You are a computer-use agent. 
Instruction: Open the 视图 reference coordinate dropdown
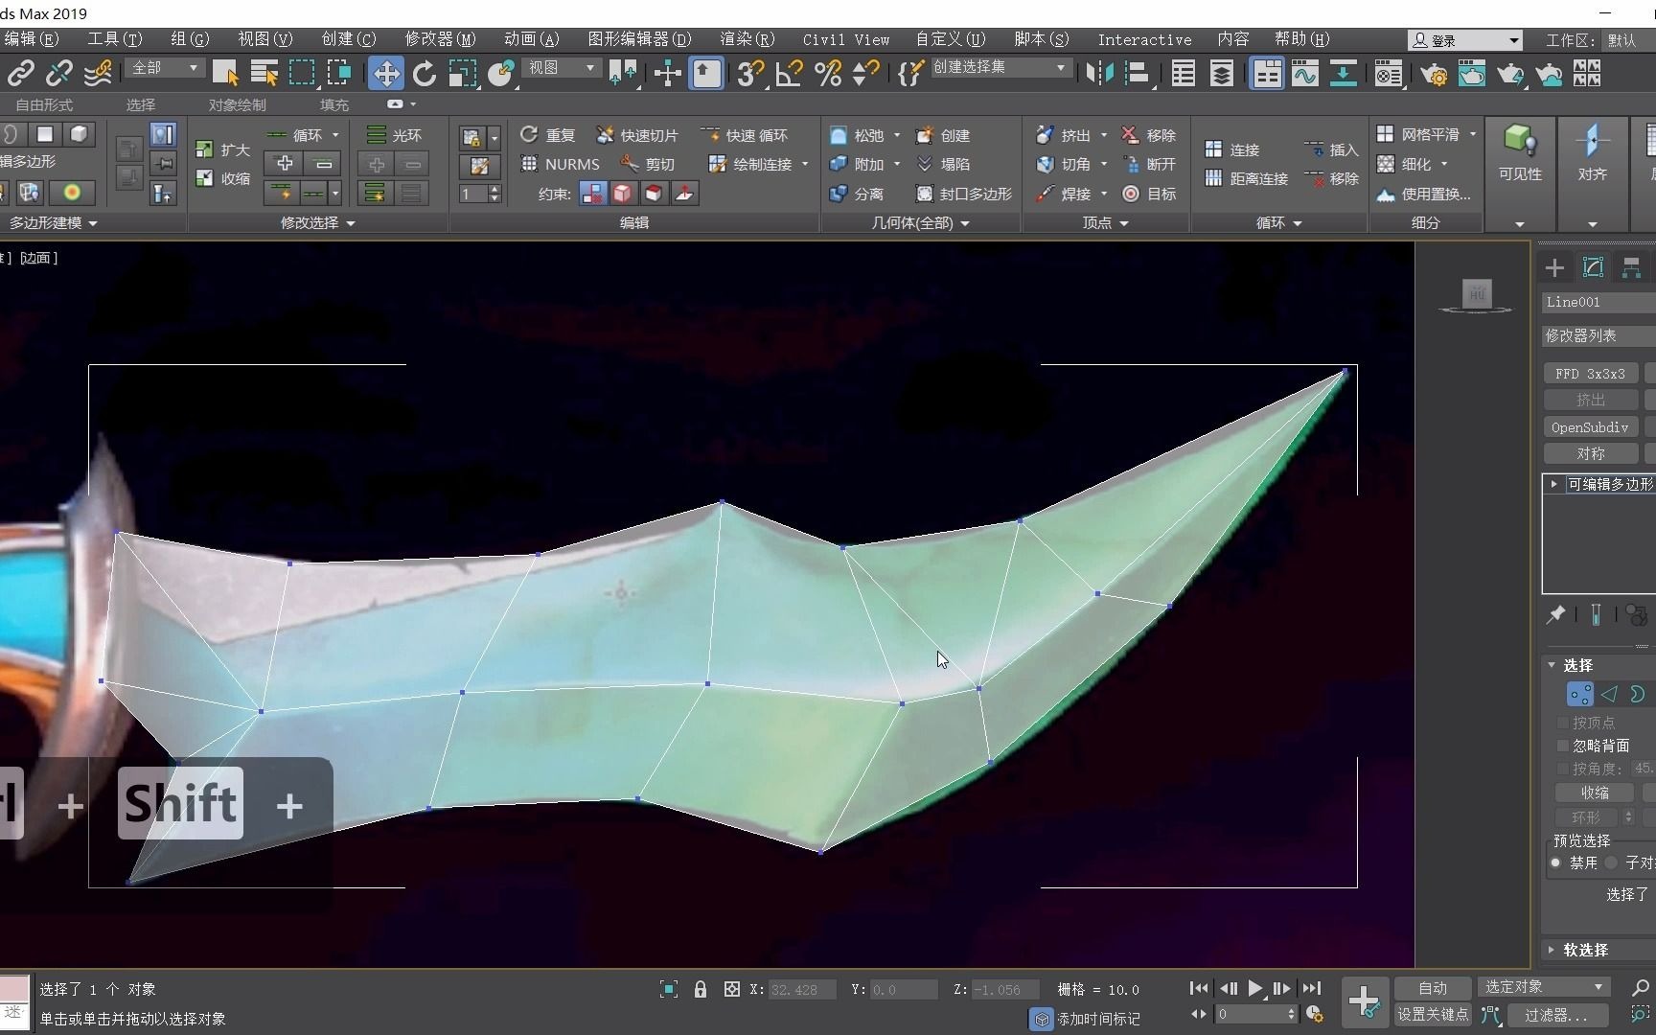click(562, 68)
